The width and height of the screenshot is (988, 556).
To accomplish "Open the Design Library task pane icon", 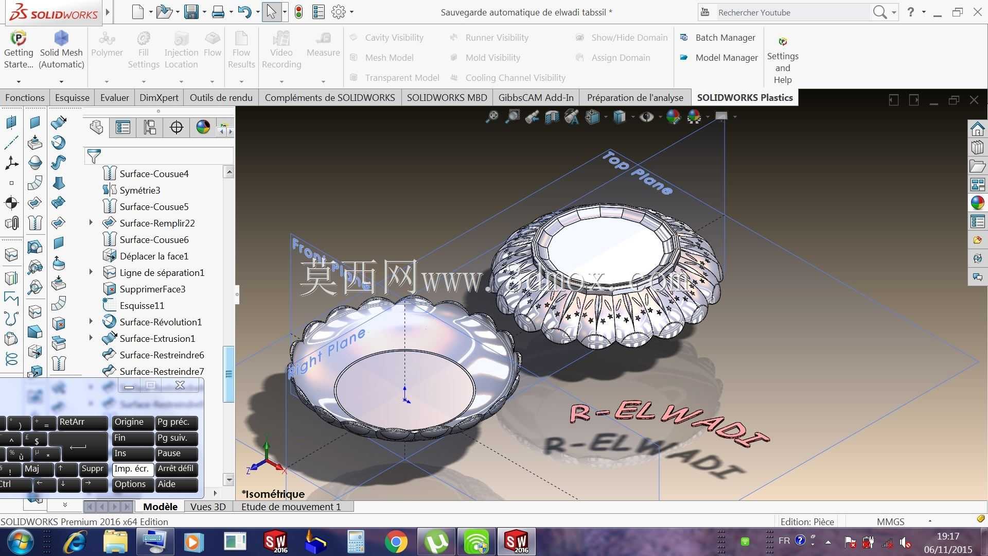I will pyautogui.click(x=978, y=148).
